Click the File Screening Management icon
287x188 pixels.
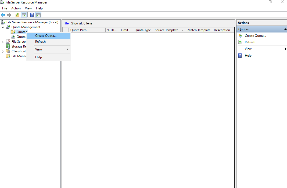[x=8, y=42]
